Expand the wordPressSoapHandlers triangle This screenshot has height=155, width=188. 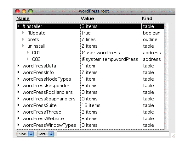19,99
